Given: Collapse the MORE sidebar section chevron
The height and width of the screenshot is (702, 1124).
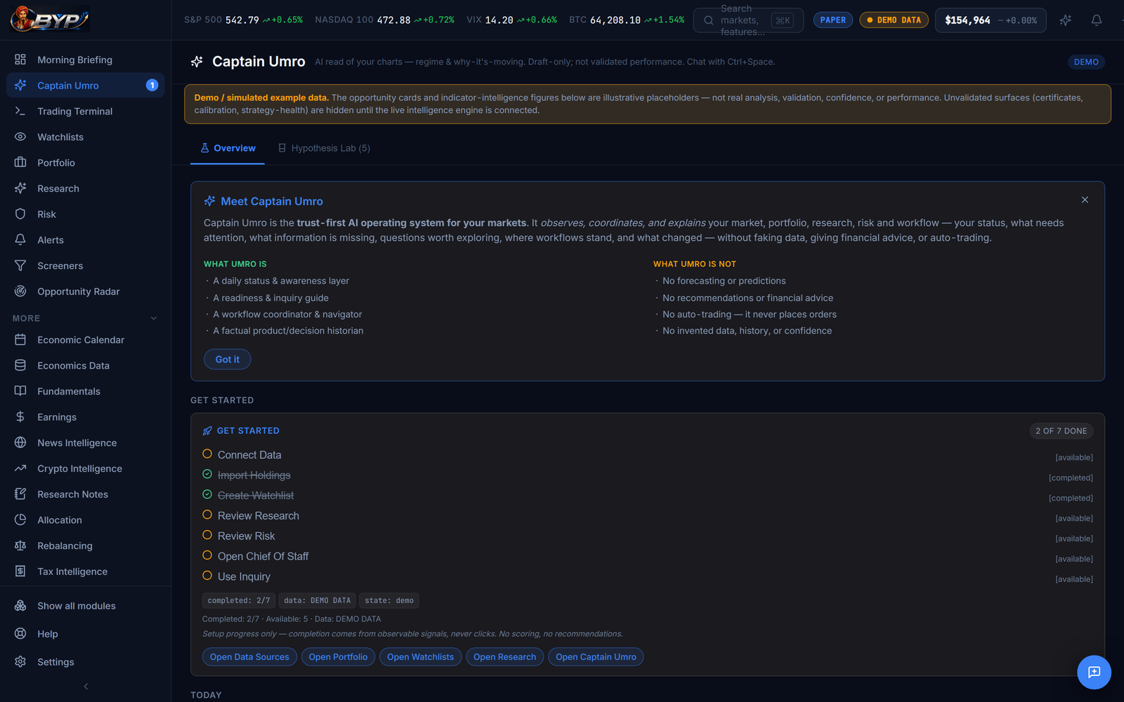Looking at the screenshot, I should coord(154,318).
